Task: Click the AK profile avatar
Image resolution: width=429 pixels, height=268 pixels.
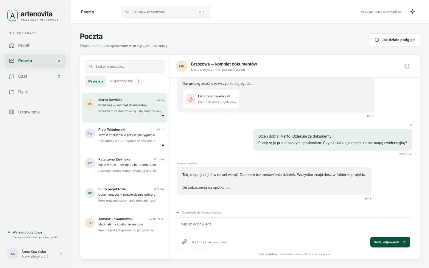Action: point(13,254)
